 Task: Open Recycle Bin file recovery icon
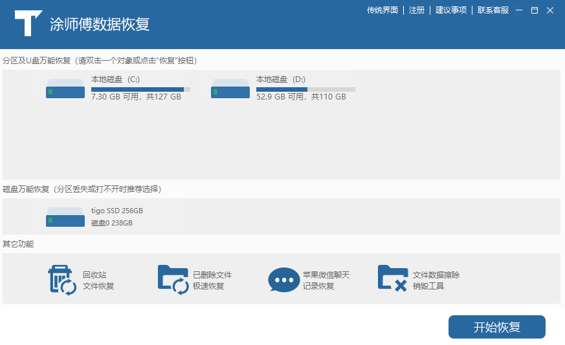coord(62,280)
